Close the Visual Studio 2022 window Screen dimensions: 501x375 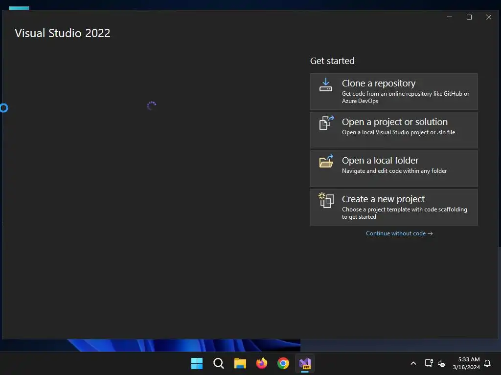[x=489, y=17]
